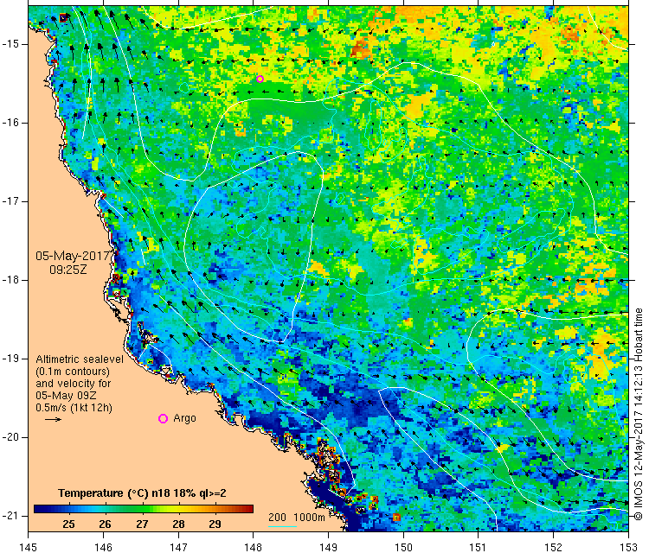Click 'and velocity for' legend line
649x553 pixels.
(x=74, y=384)
